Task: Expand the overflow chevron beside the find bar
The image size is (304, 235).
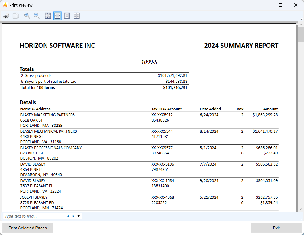Action: [302, 218]
